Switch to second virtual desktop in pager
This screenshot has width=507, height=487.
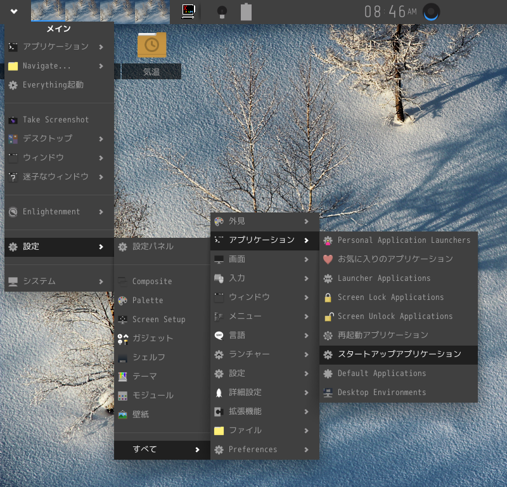[x=83, y=11]
